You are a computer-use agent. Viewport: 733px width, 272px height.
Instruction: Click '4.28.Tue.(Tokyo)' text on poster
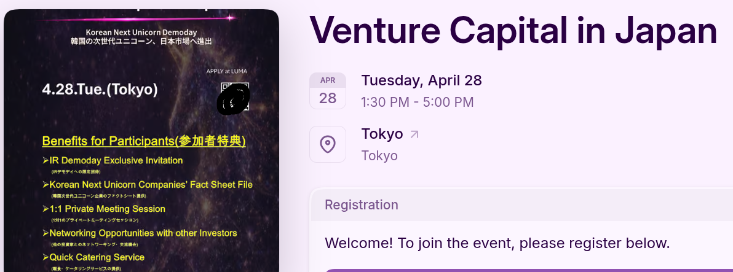point(100,90)
